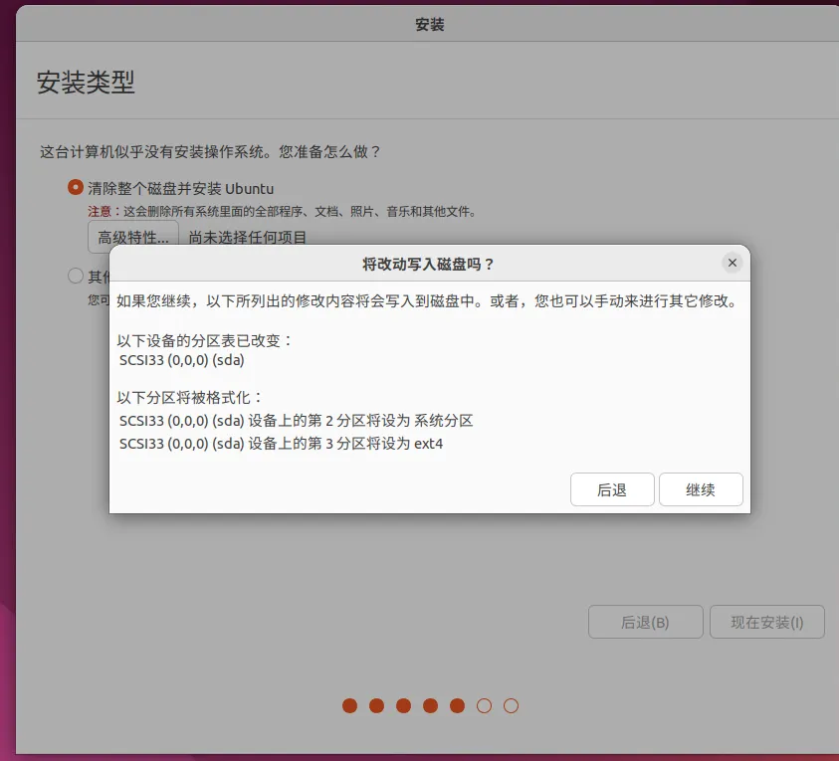
Task: Click the line ending with 系统分区
Action: [296, 421]
